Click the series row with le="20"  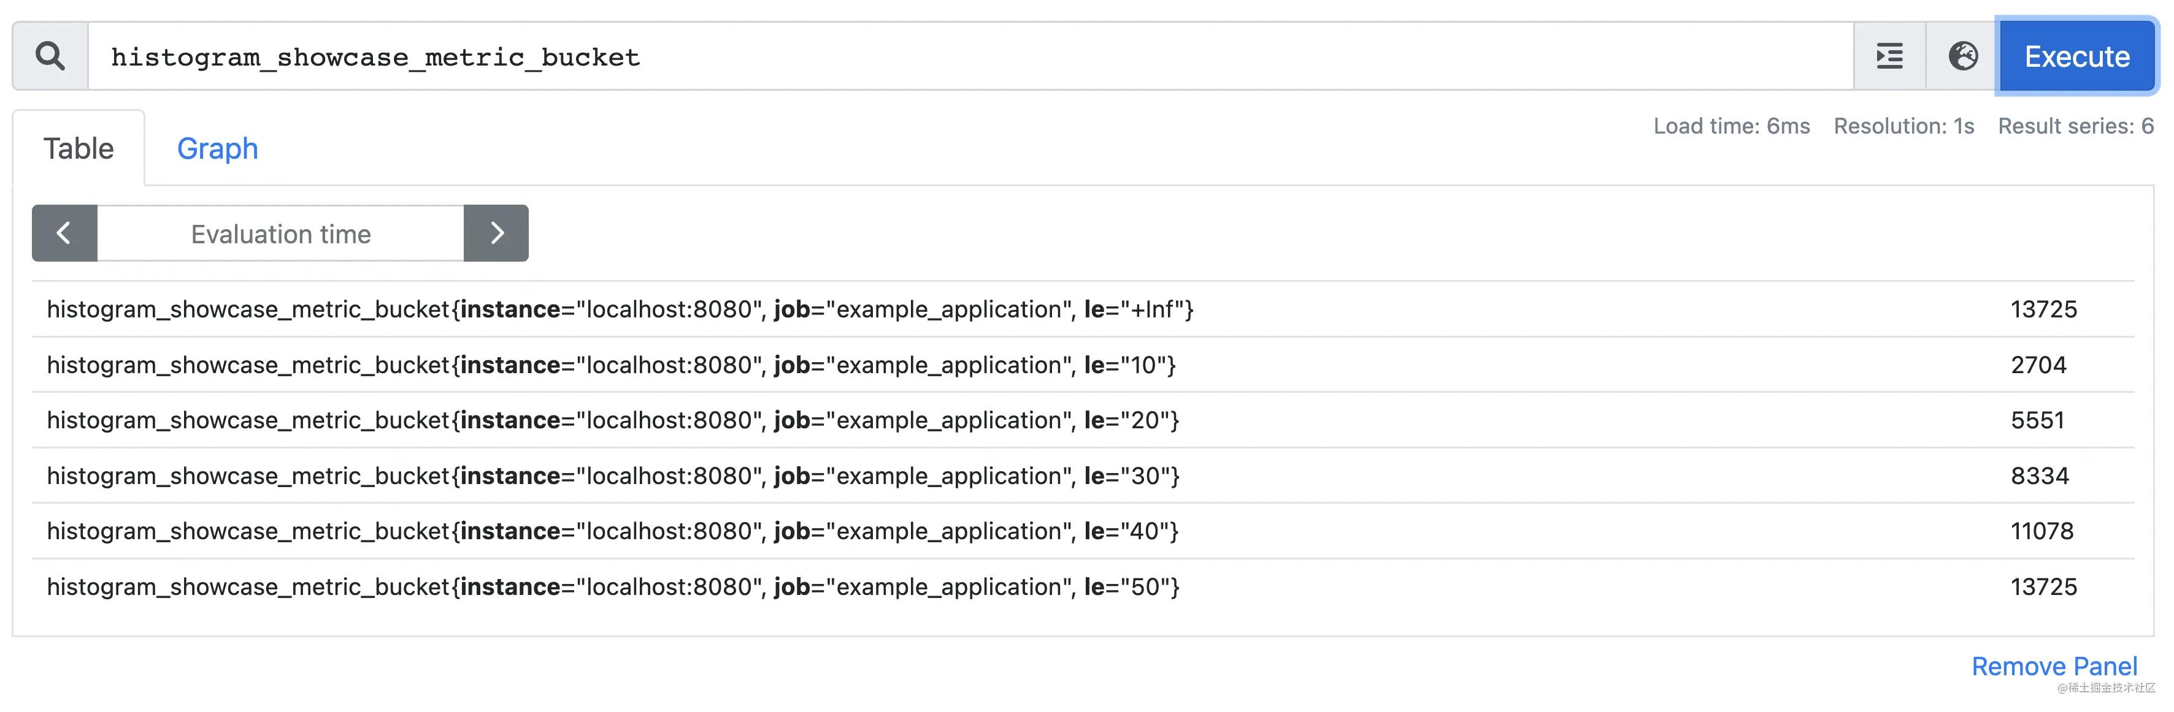(613, 420)
